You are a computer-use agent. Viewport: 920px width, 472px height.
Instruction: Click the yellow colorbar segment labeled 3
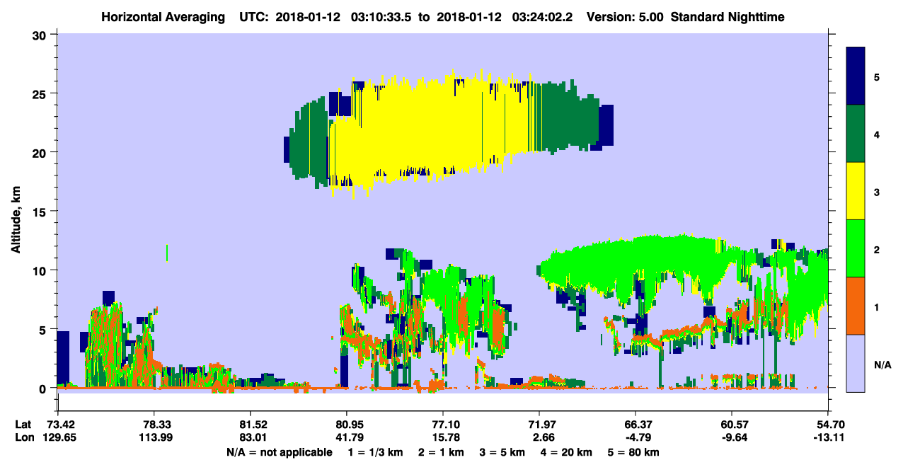856,190
